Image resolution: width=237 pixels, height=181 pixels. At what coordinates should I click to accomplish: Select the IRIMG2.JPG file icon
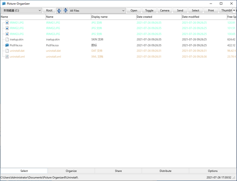coord(7,28)
